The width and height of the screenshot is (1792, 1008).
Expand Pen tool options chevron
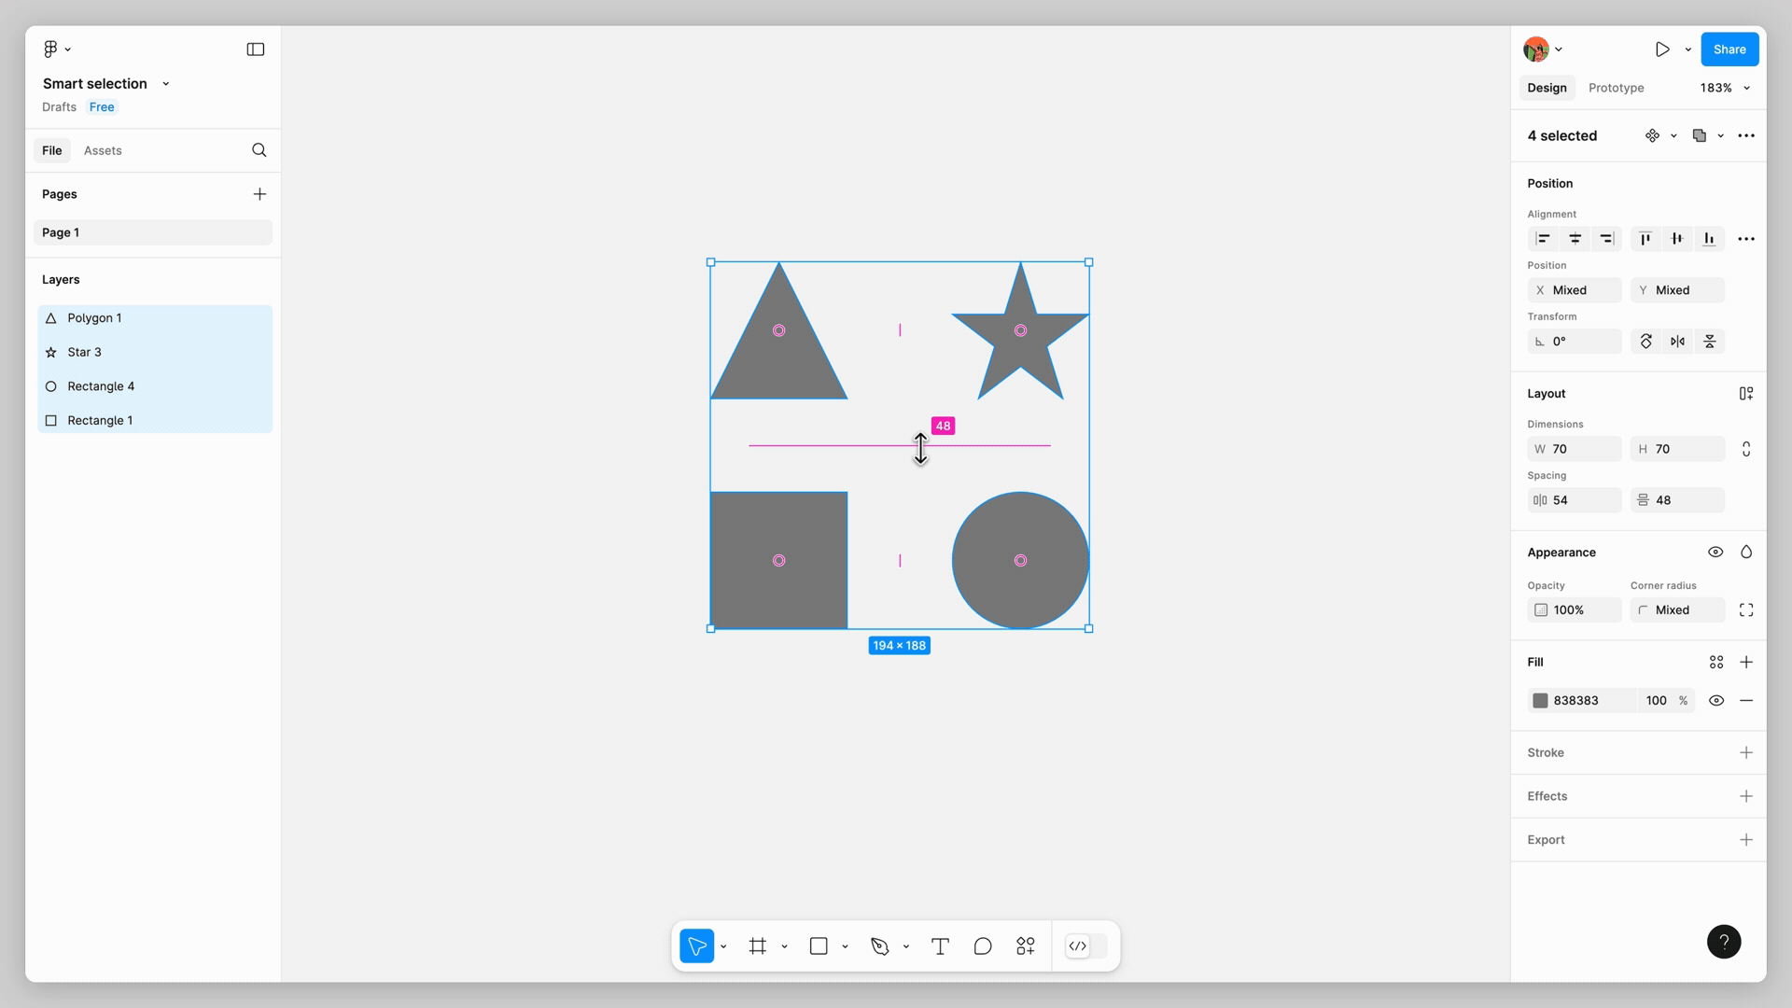click(x=906, y=947)
